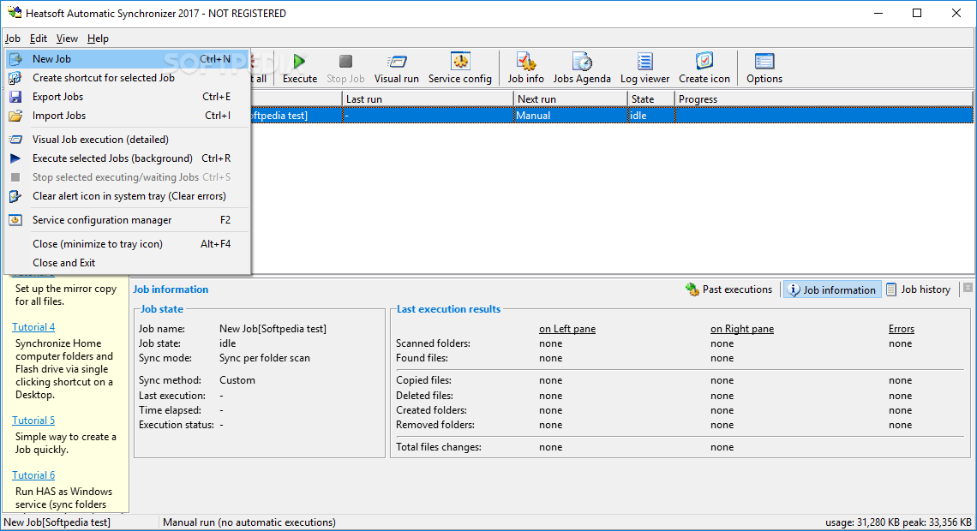Viewport: 977px width, 531px height.
Task: Click the Last run column header
Action: pyautogui.click(x=428, y=99)
